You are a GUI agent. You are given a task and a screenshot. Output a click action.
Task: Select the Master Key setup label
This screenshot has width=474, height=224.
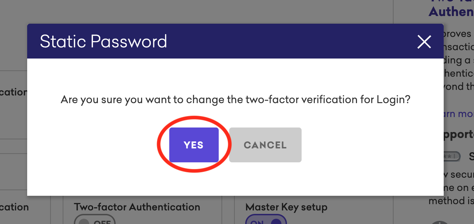tap(286, 207)
